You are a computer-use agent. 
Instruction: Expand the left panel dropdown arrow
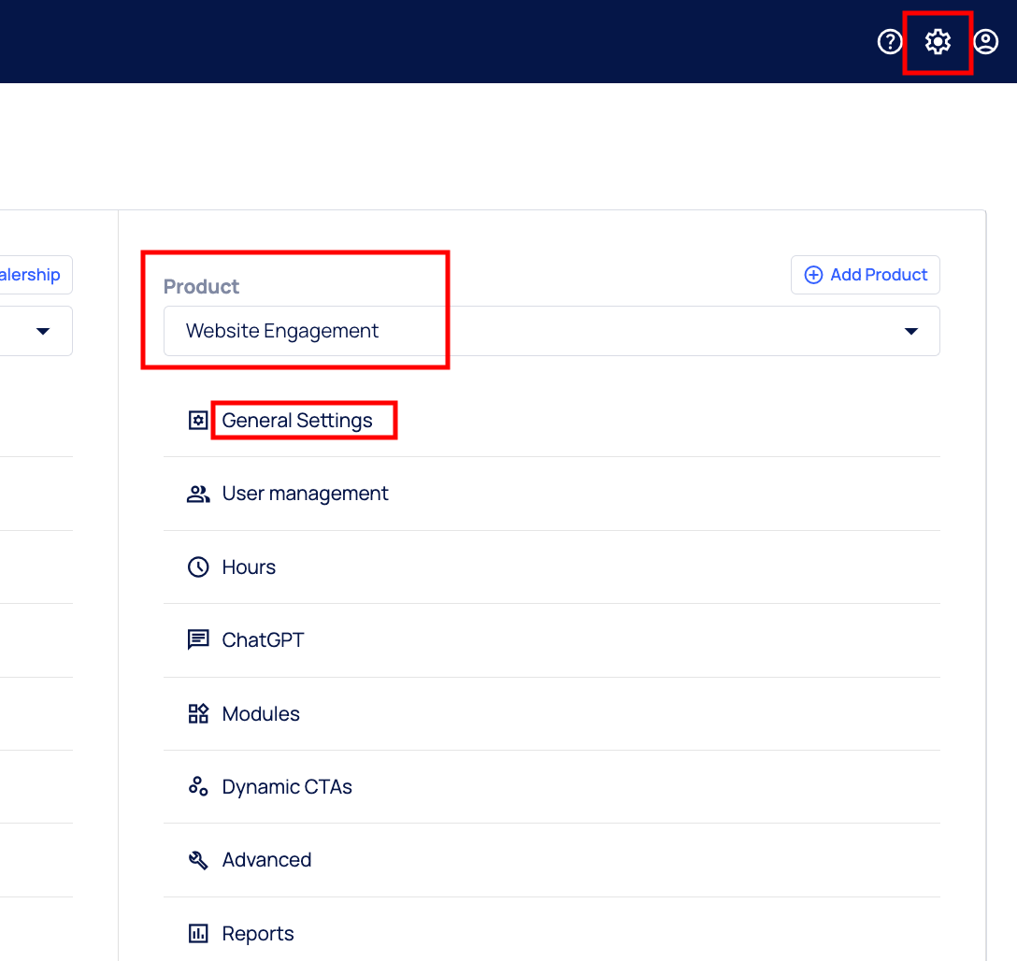click(x=43, y=331)
